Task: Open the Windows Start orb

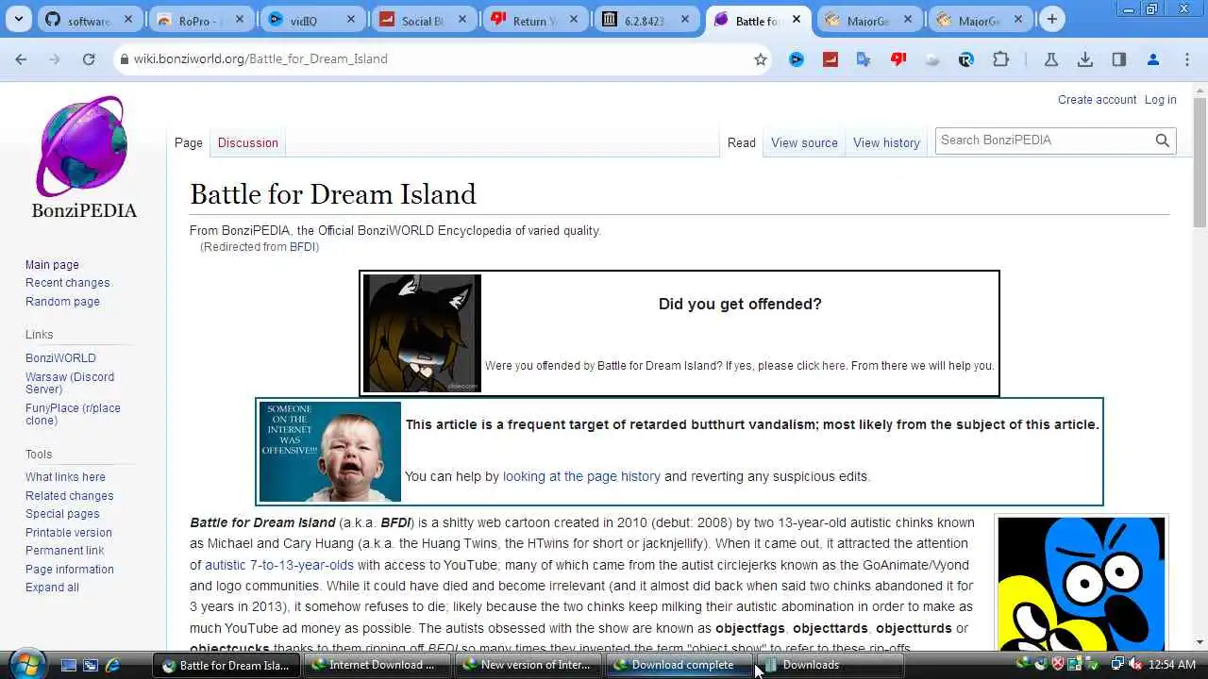Action: pos(25,664)
